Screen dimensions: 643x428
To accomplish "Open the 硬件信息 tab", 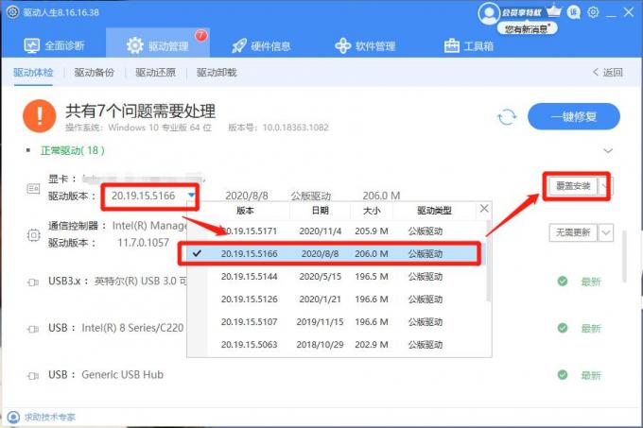I will (261, 45).
